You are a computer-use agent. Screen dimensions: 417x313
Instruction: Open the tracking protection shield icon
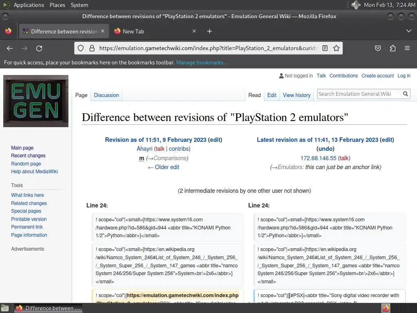[x=81, y=48]
